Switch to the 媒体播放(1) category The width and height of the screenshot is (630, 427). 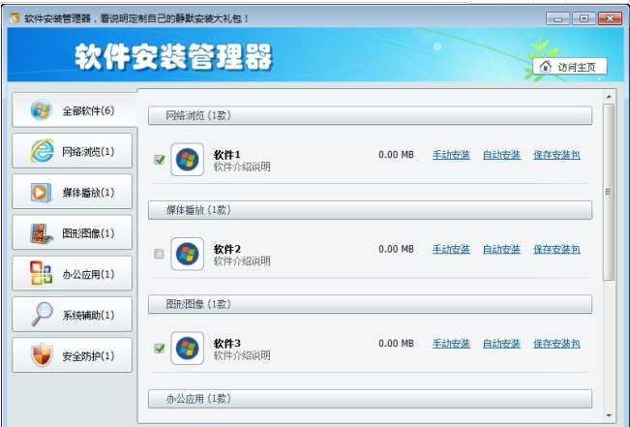[x=72, y=192]
